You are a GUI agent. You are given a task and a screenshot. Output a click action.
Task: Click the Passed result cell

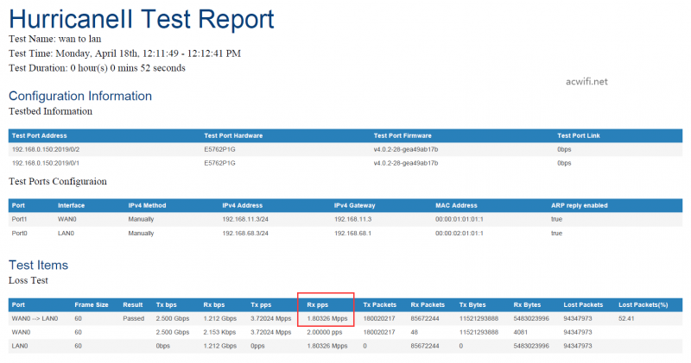pos(133,318)
